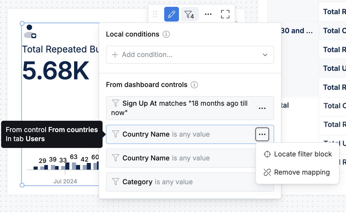Click the 5.68K metric value

pyautogui.click(x=56, y=71)
